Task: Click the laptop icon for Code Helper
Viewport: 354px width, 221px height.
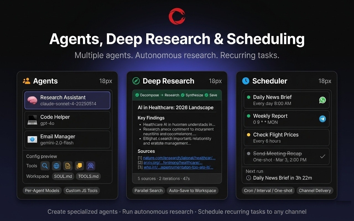Action: (x=32, y=120)
